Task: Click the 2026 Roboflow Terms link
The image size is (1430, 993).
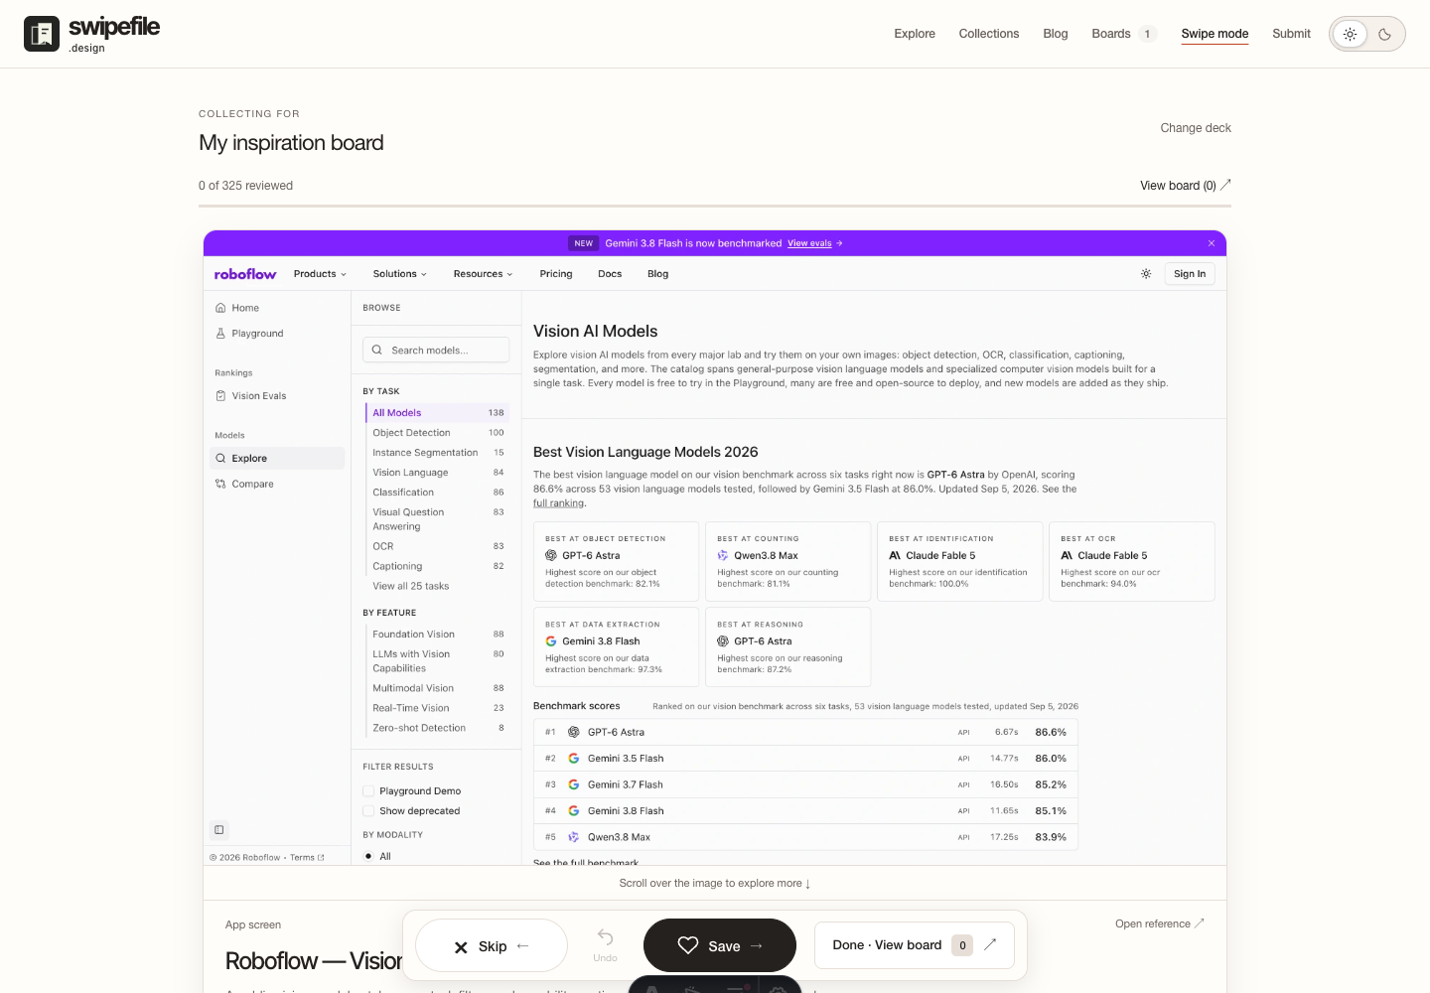Action: point(306,858)
